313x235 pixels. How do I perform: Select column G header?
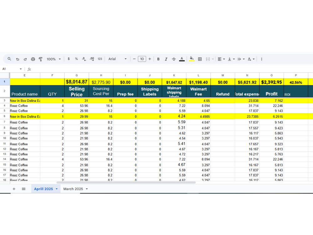point(77,75)
